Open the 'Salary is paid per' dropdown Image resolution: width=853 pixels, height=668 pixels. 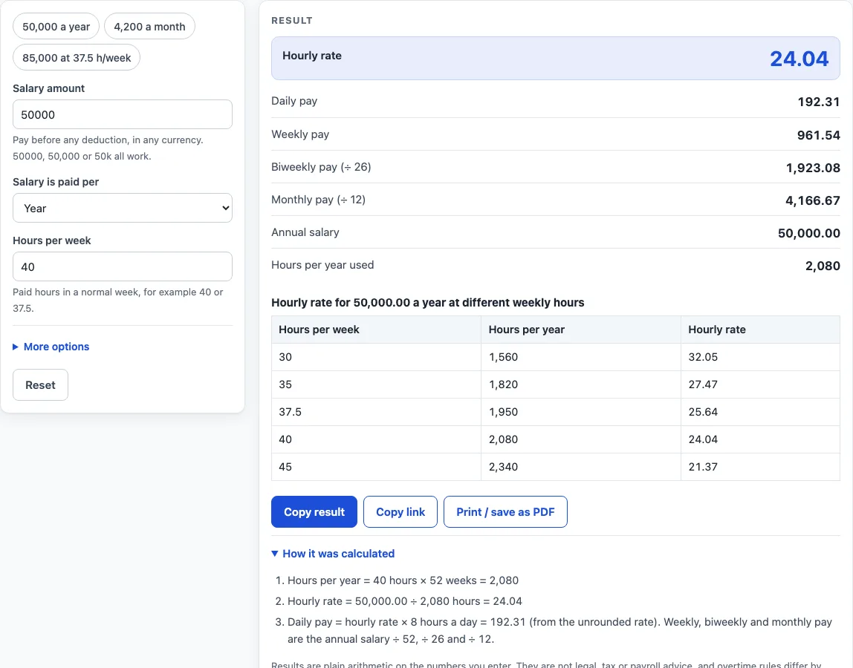pos(123,208)
